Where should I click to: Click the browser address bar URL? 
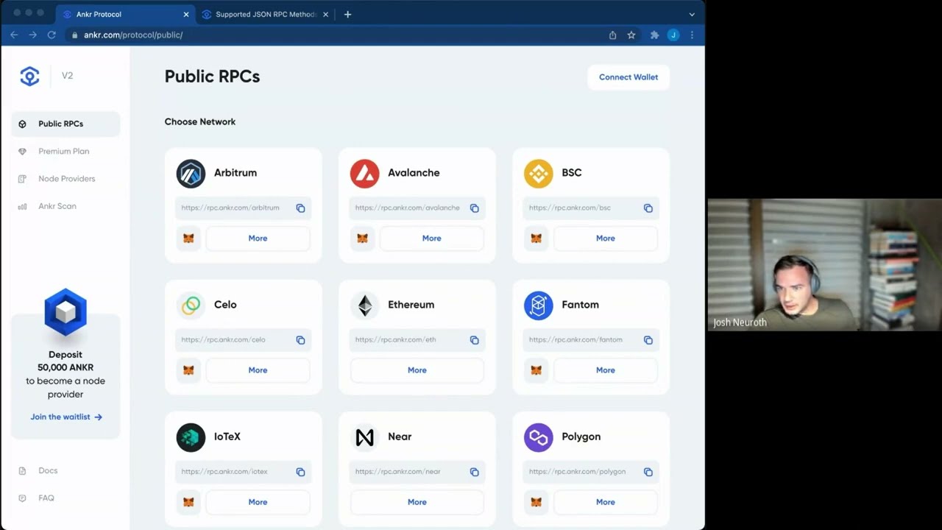pos(133,35)
